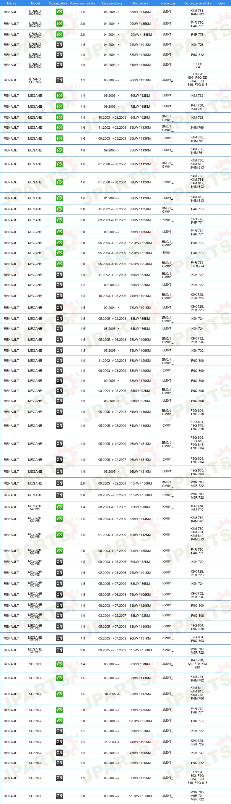
Task: Click petrol icon in SCENIC 10.2005 82kW/112KM row
Action: pos(59,694)
